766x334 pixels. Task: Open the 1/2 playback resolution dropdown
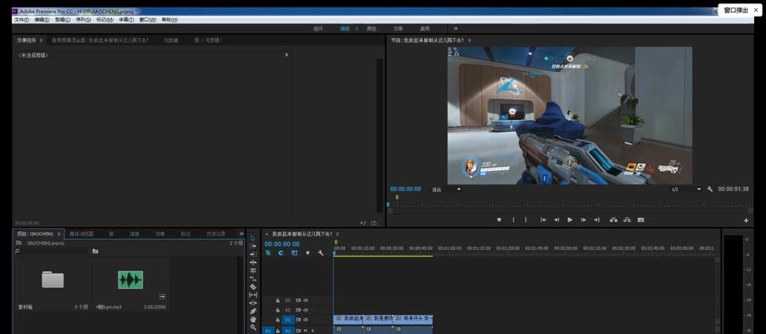(686, 189)
